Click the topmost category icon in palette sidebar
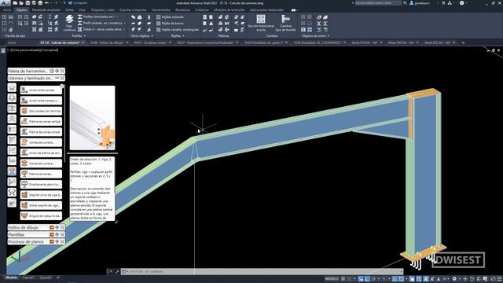Viewport: 503px width, 283px height. pos(12,87)
